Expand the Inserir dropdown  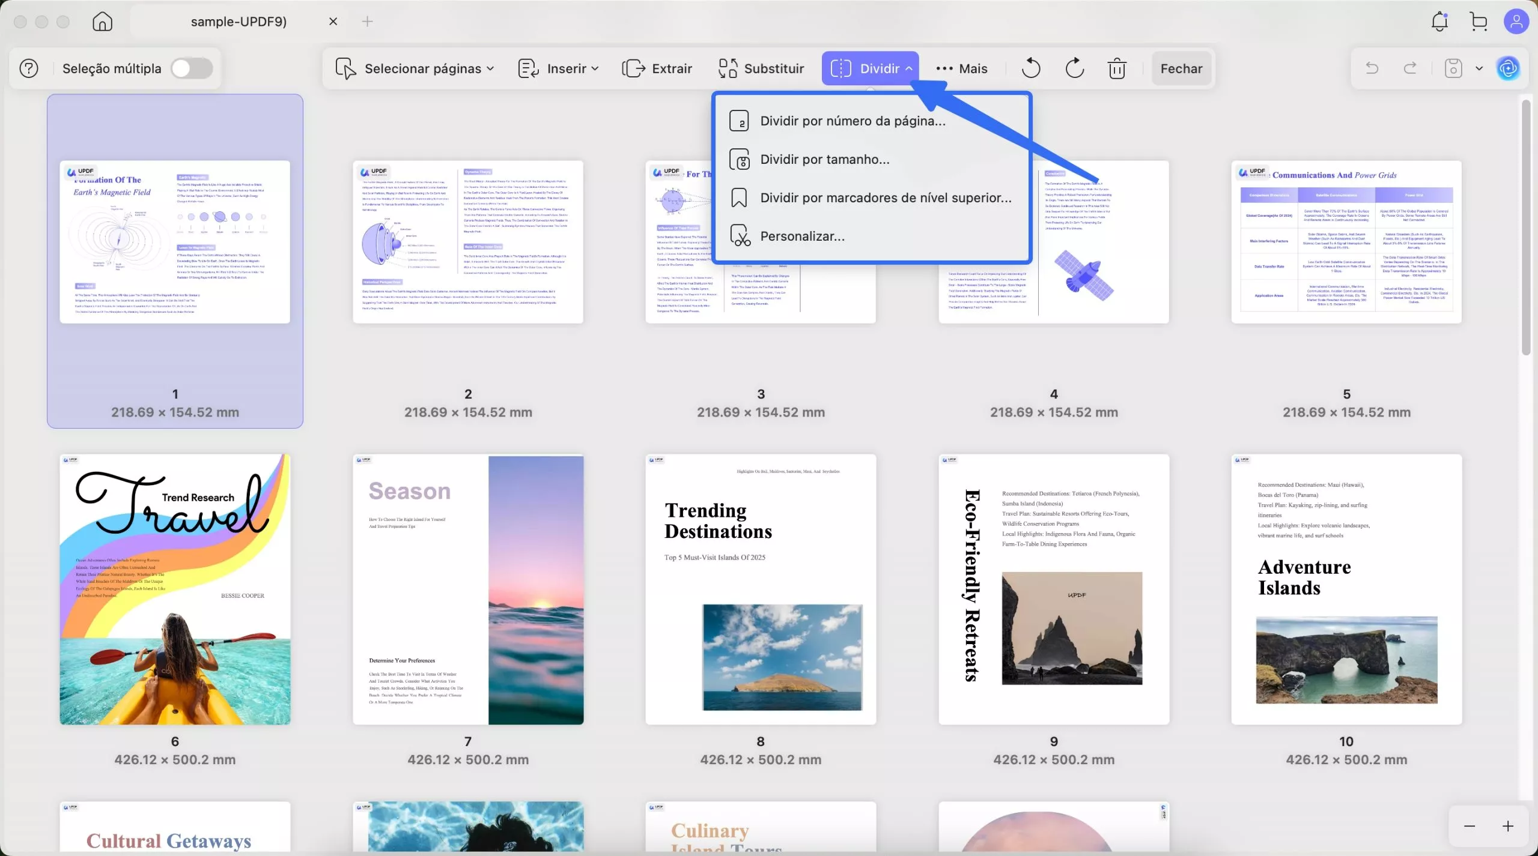pos(559,68)
